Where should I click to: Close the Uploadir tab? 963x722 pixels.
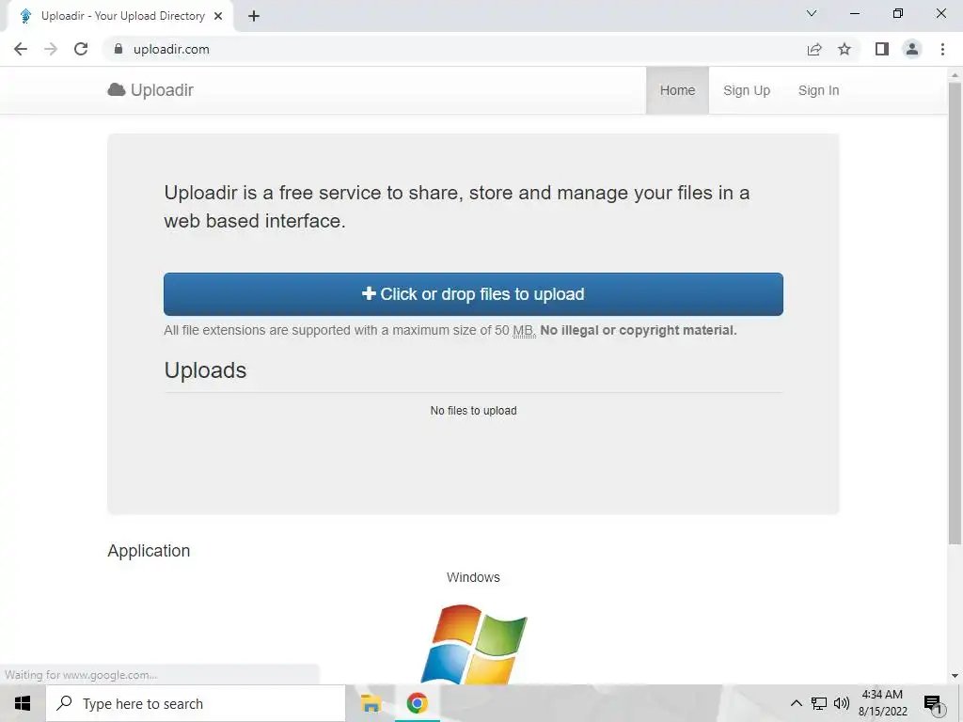point(218,16)
